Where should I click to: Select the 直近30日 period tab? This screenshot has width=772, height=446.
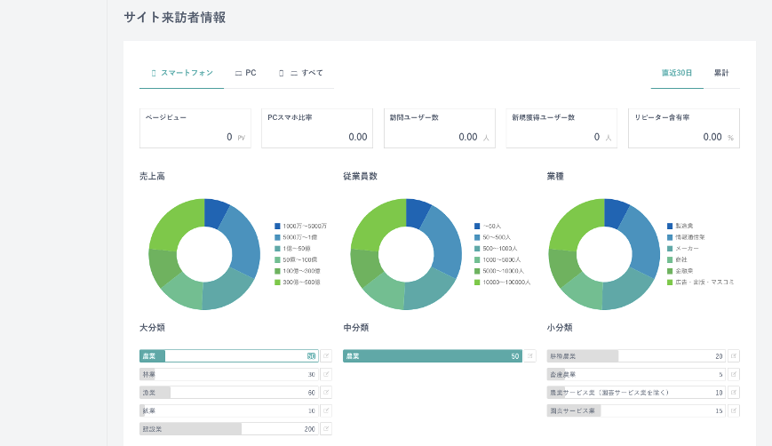(677, 73)
